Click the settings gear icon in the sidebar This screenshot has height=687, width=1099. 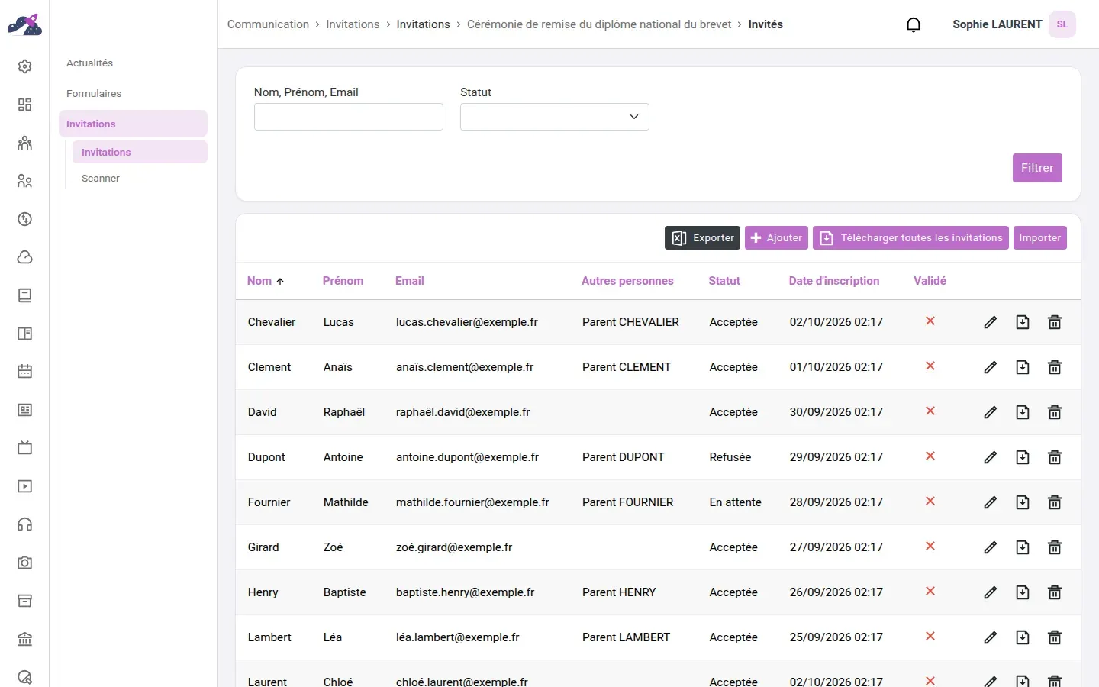click(x=24, y=66)
